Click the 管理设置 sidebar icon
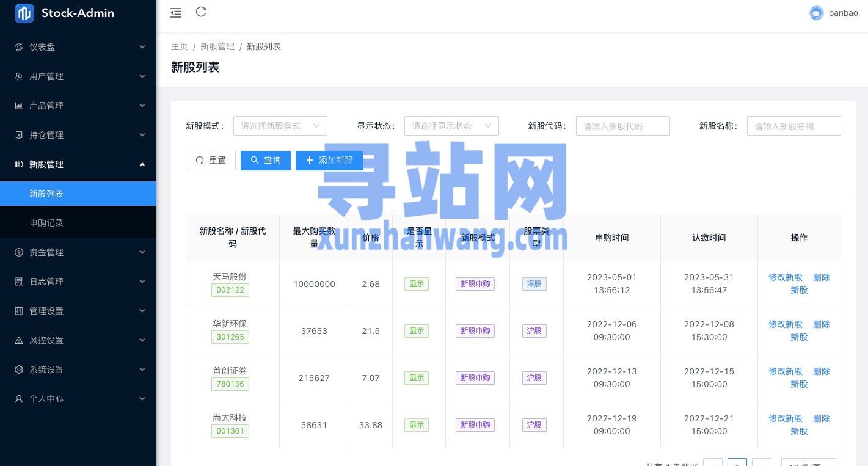The image size is (868, 466). pyautogui.click(x=19, y=311)
